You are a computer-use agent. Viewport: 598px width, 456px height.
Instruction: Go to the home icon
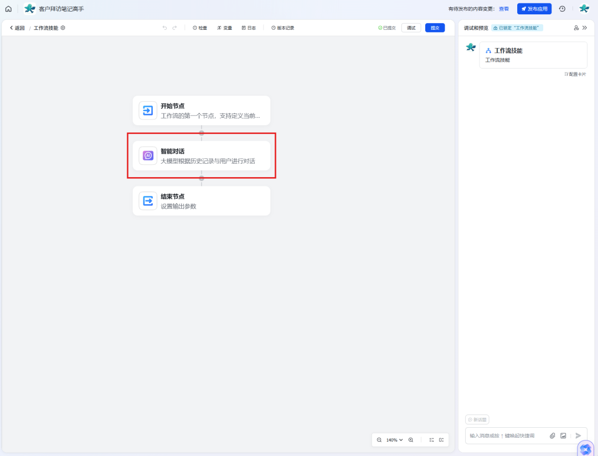point(8,9)
